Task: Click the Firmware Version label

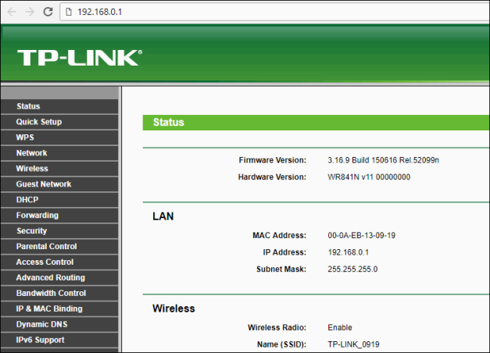Action: [x=273, y=160]
